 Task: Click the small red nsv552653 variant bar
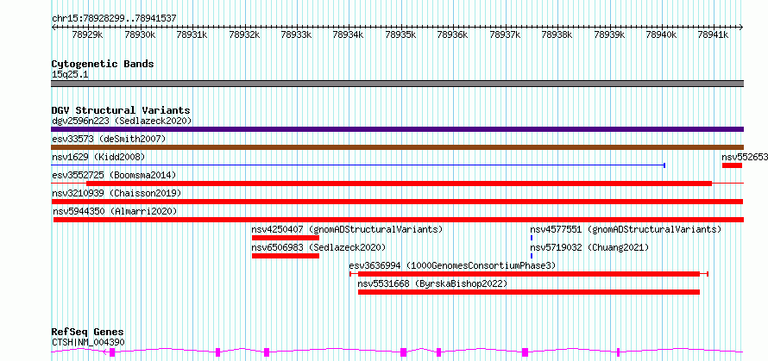pyautogui.click(x=732, y=165)
